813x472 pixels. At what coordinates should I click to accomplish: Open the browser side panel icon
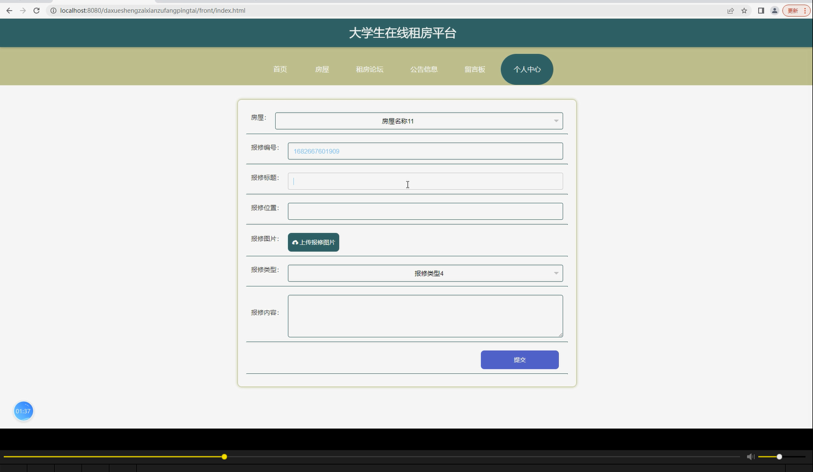coord(760,10)
